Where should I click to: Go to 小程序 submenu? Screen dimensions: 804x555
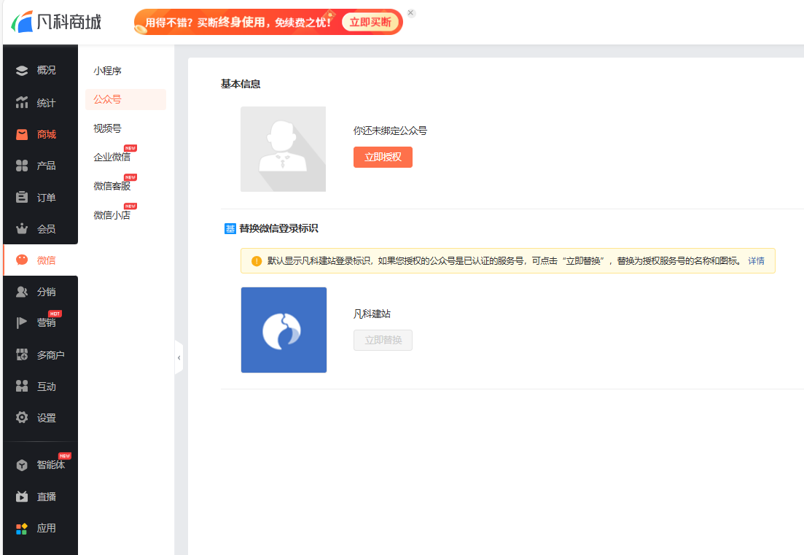click(x=107, y=71)
